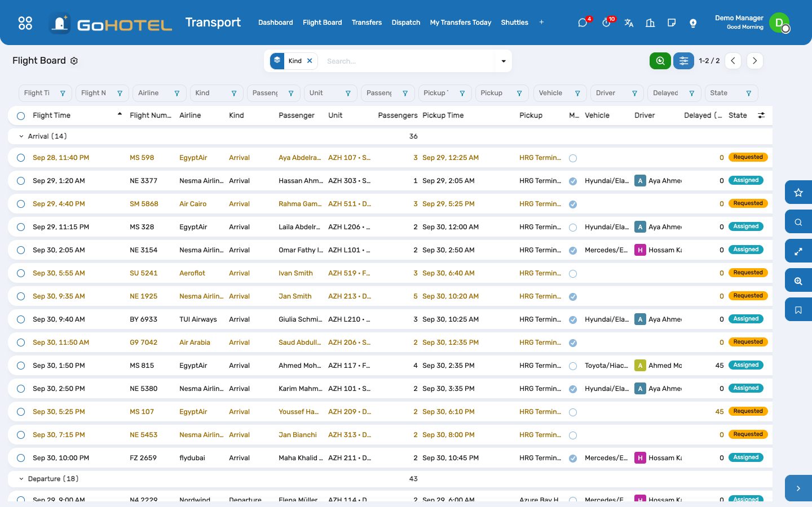Screen dimensions: 812x507
Task: Open Flight Board settings gear
Action: tap(74, 61)
